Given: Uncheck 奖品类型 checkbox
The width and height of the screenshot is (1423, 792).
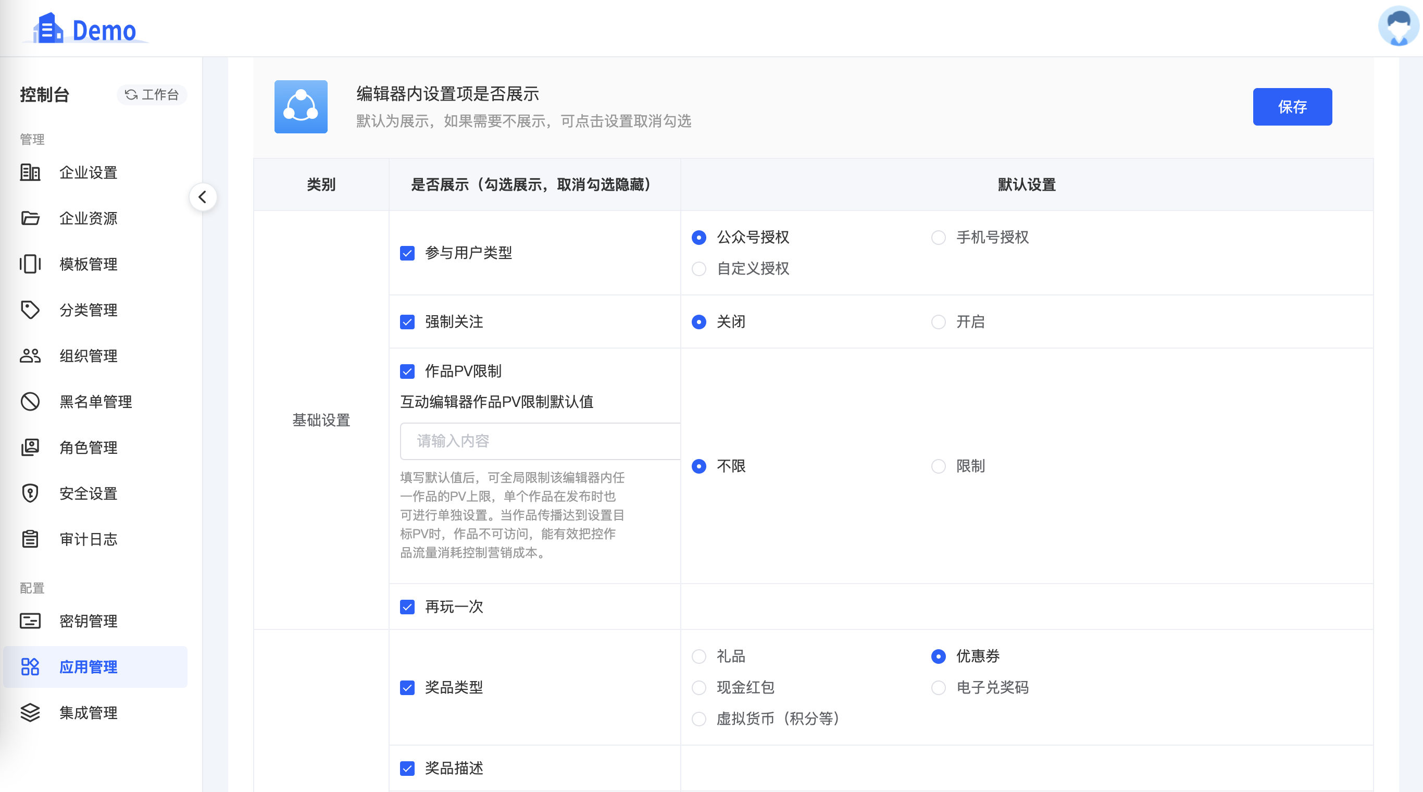Looking at the screenshot, I should [x=407, y=688].
